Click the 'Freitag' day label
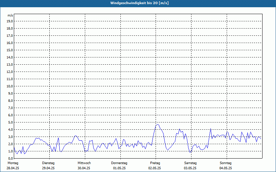Image resolution: width=276 pixels, height=172 pixels. 155,163
